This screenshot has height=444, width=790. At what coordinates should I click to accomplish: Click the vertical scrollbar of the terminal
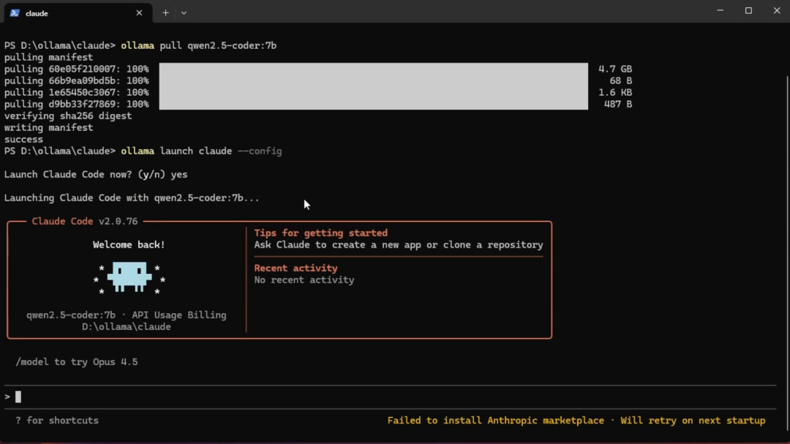tap(787, 251)
